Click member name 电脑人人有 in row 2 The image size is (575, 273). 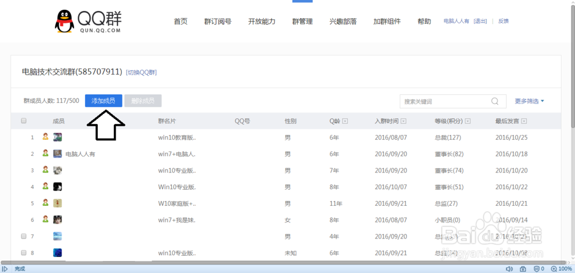(x=80, y=154)
